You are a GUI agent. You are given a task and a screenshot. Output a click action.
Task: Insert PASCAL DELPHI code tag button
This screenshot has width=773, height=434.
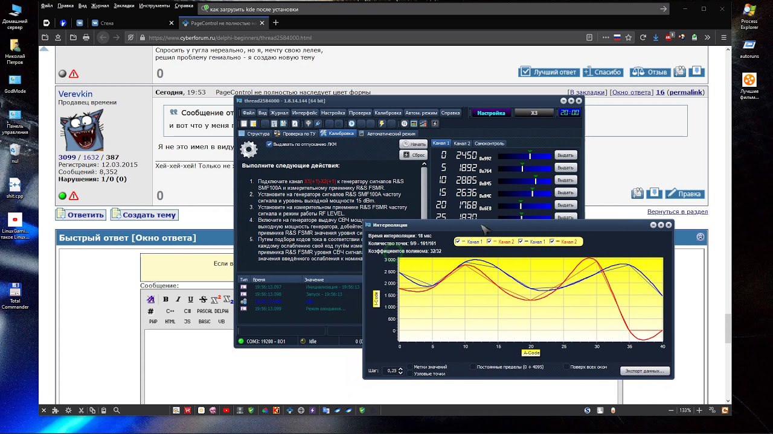point(213,311)
